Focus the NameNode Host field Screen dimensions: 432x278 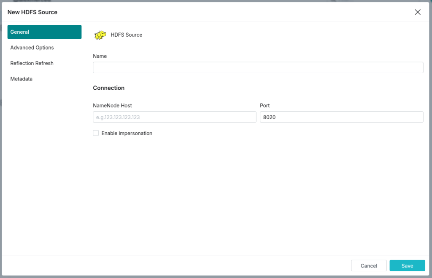[x=174, y=117]
